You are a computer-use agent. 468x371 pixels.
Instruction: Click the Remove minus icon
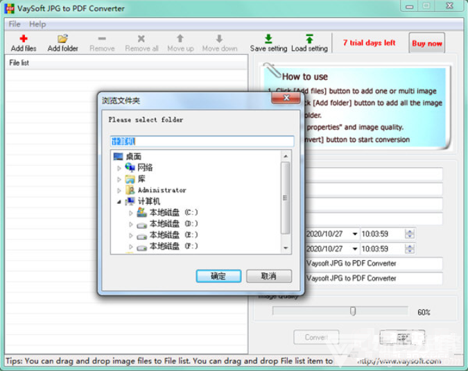coord(102,39)
